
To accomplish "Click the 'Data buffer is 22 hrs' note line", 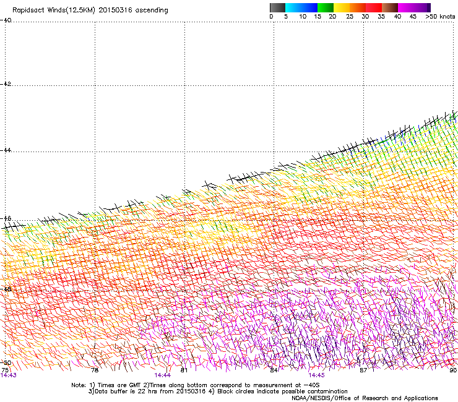I will pyautogui.click(x=218, y=391).
